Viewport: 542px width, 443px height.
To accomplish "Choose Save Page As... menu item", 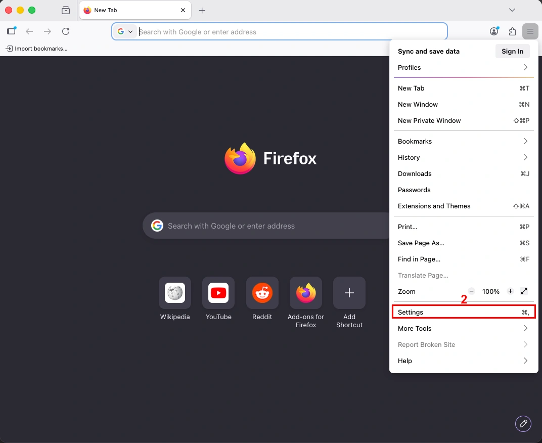I will point(464,243).
